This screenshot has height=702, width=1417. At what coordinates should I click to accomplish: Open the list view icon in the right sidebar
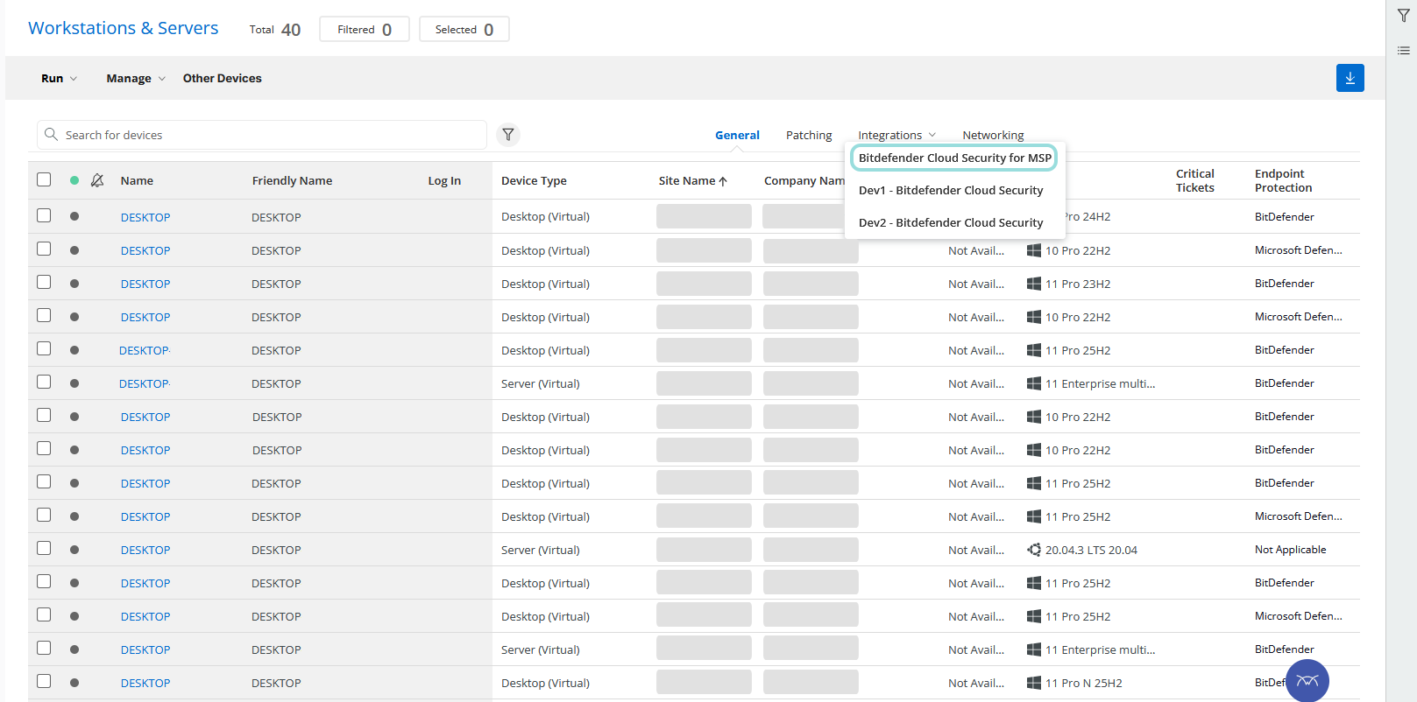pyautogui.click(x=1403, y=51)
